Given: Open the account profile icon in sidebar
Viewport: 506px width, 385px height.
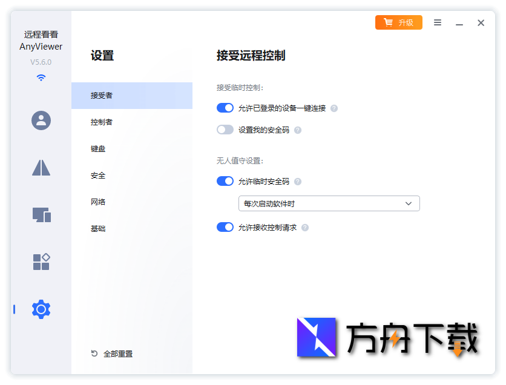Looking at the screenshot, I should tap(41, 120).
